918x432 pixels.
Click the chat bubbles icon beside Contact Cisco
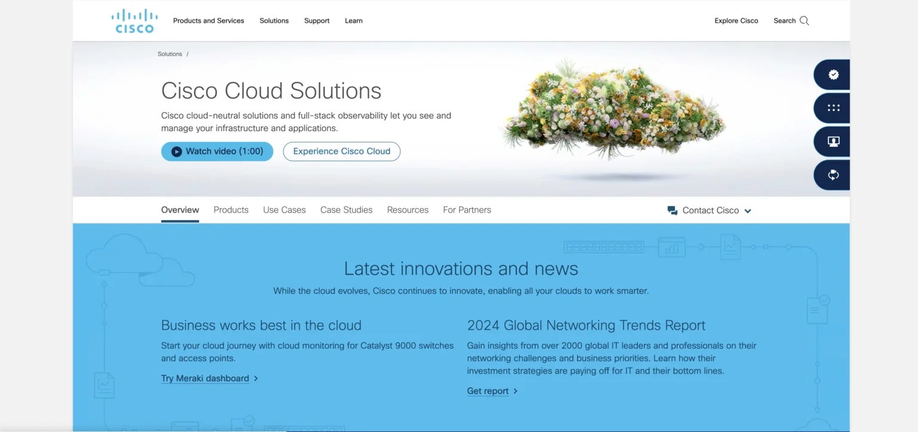pyautogui.click(x=672, y=211)
